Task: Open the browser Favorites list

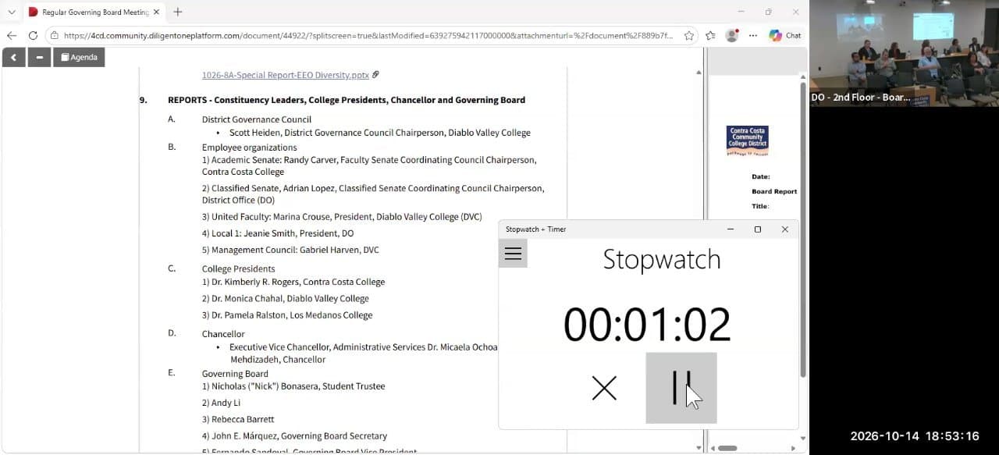Action: (x=710, y=35)
